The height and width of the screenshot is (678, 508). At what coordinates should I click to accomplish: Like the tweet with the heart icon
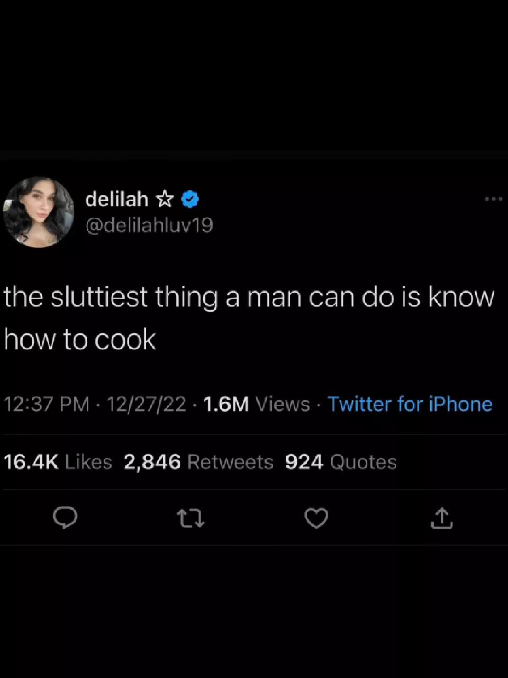pos(316,518)
